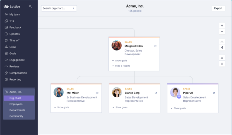The image size is (232, 135).
Task: Go to 1:1s page
Action: pyautogui.click(x=12, y=21)
